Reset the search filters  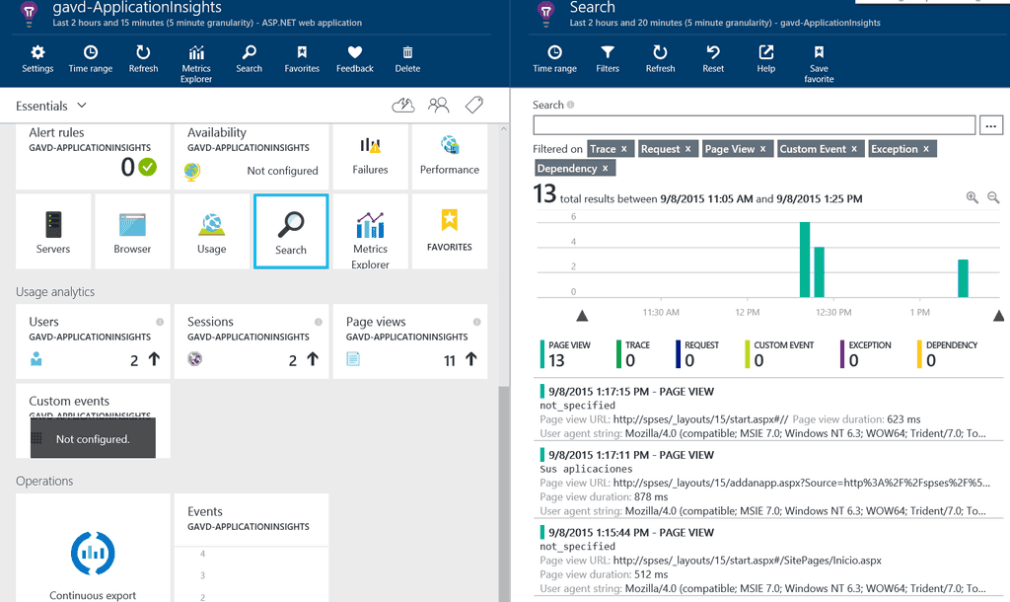713,59
